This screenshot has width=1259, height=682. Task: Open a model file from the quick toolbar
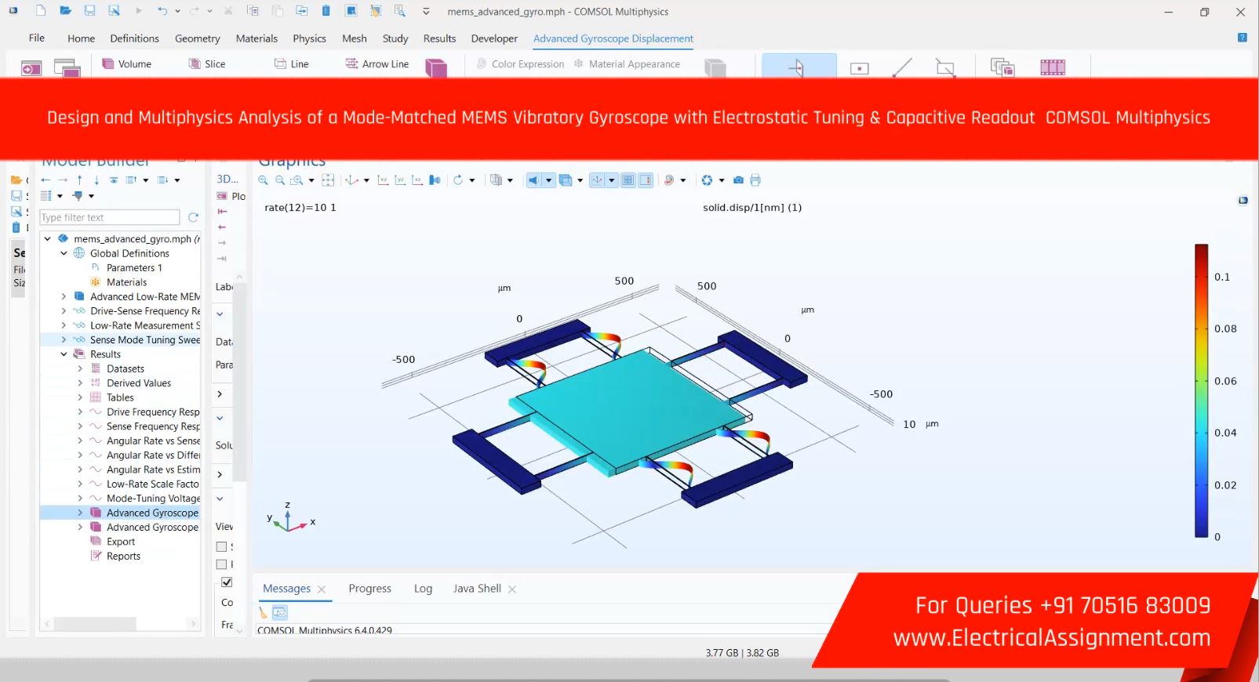(x=66, y=11)
